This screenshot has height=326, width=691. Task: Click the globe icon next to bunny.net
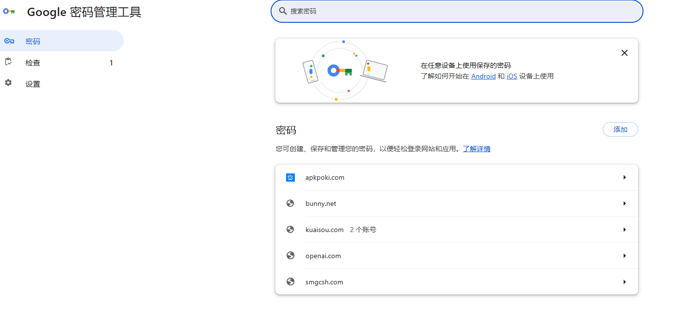[290, 203]
